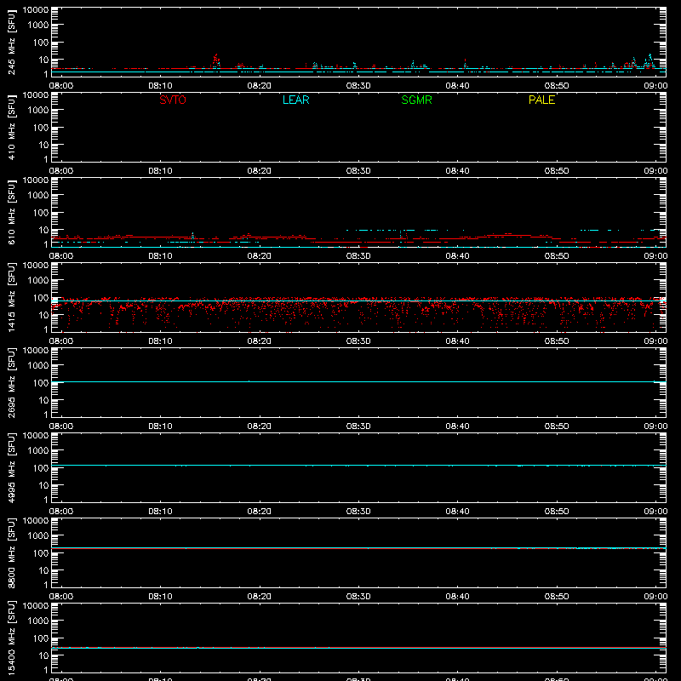Click the 08:40 tick label under 4995 MHz panel

(457, 512)
